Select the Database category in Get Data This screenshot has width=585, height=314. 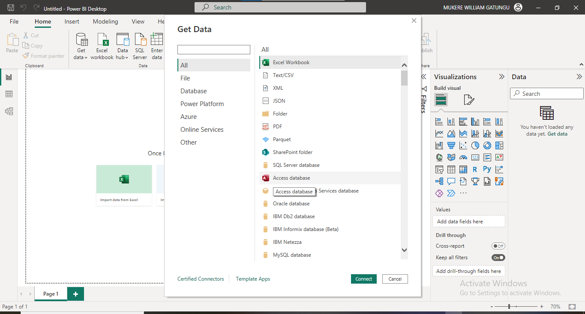coord(194,91)
